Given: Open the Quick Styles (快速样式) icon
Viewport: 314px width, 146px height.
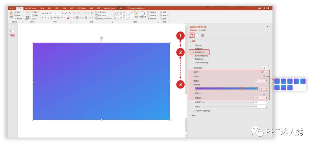Looking at the screenshot, I should (x=143, y=14).
